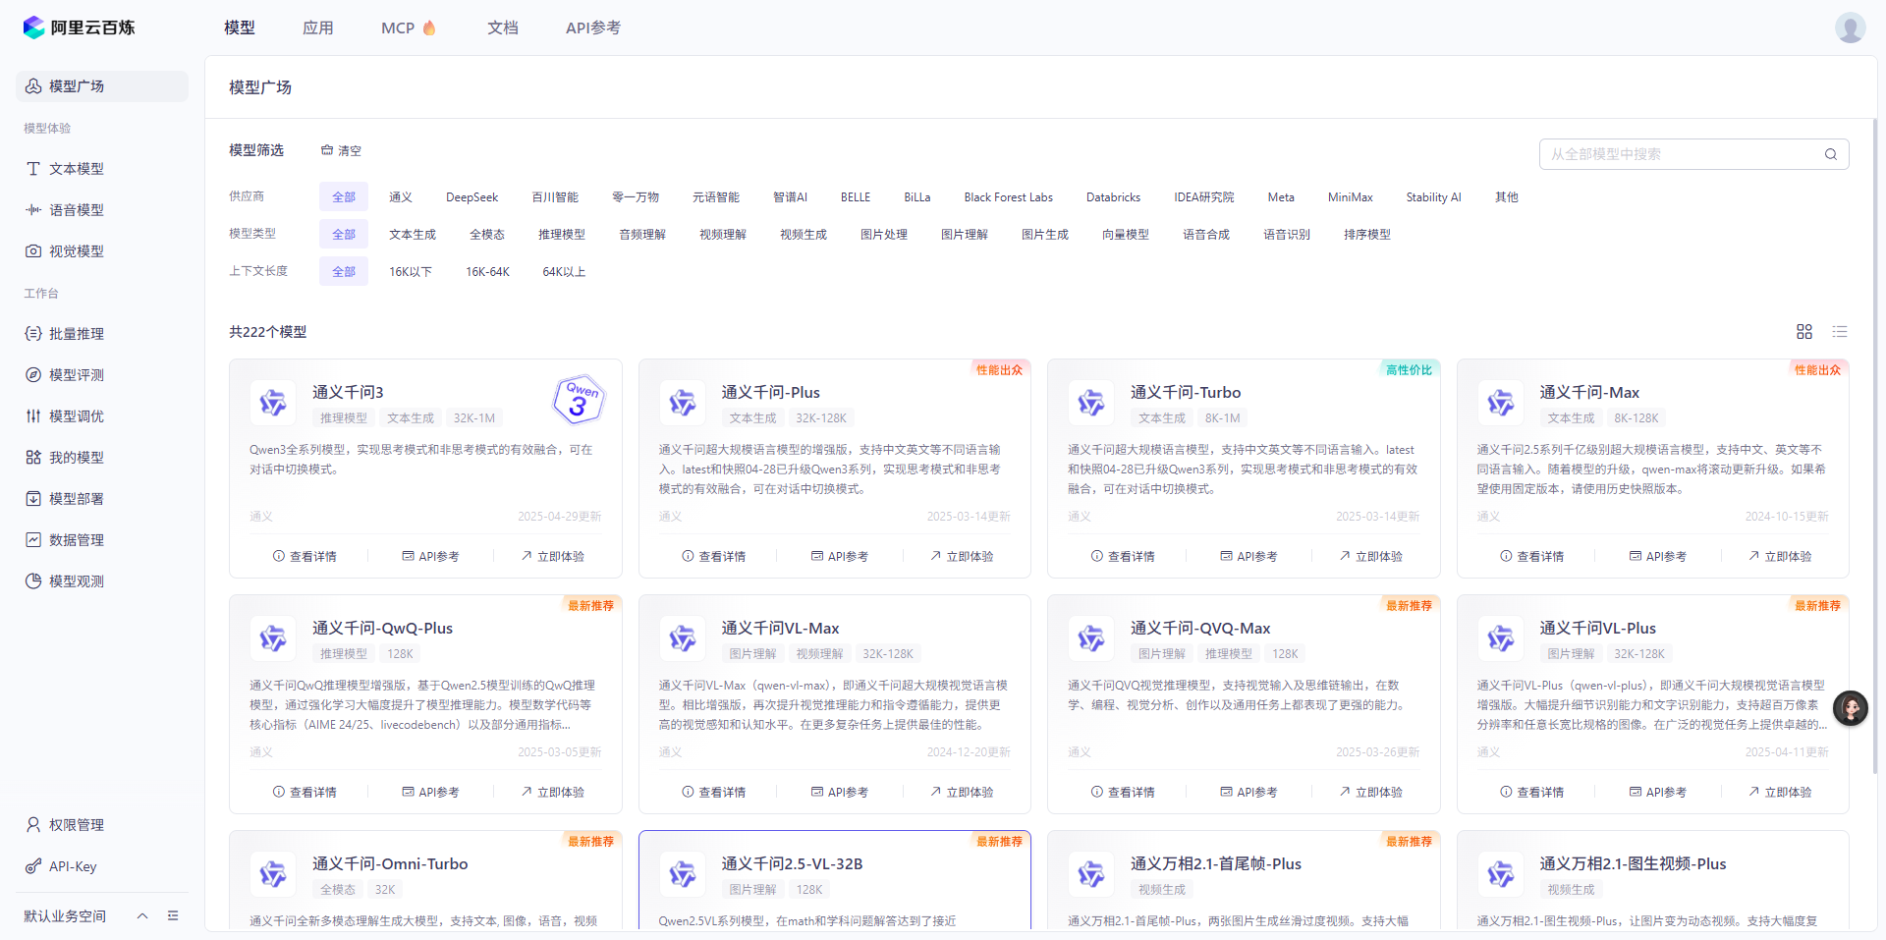Image resolution: width=1886 pixels, height=940 pixels.
Task: Open 权限管理 in sidebar
Action: 102,825
